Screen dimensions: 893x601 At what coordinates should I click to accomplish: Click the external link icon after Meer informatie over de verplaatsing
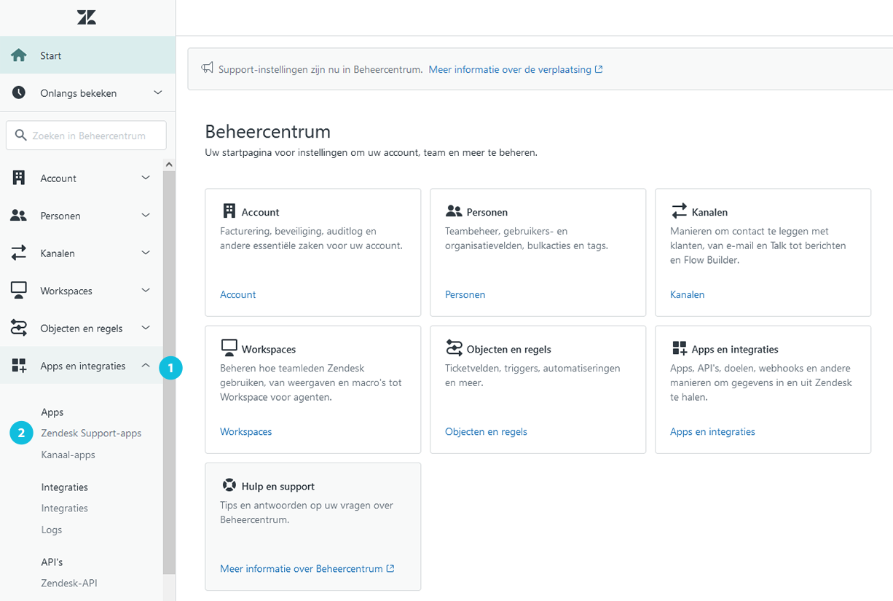point(599,69)
